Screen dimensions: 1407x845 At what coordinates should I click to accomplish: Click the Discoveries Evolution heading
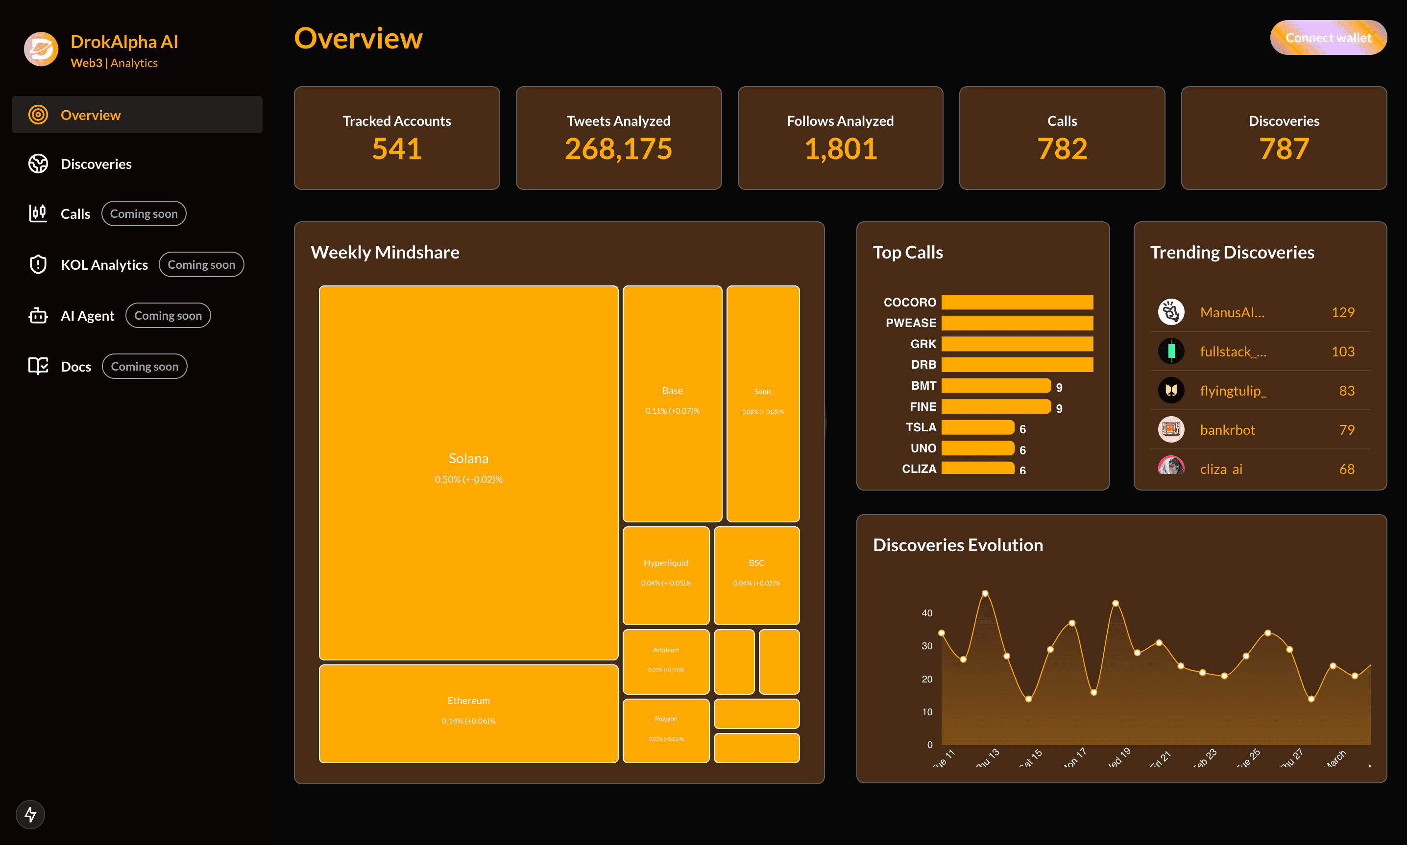click(958, 545)
